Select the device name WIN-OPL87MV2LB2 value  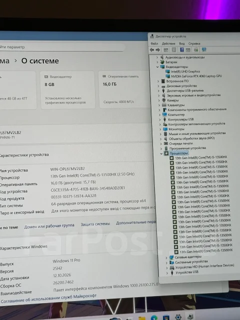(x=67, y=169)
